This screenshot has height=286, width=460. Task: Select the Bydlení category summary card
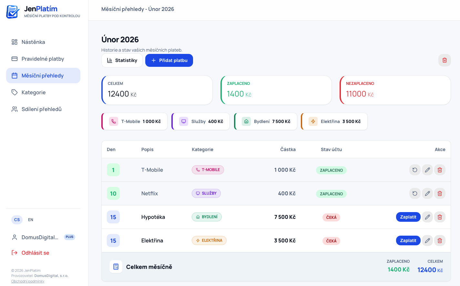[x=266, y=121]
